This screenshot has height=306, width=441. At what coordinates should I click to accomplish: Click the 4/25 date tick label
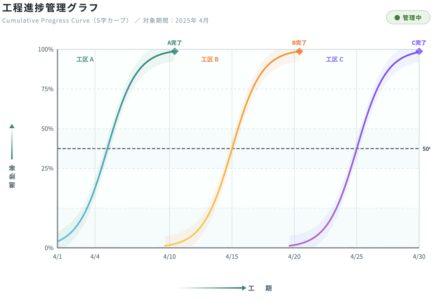click(357, 257)
